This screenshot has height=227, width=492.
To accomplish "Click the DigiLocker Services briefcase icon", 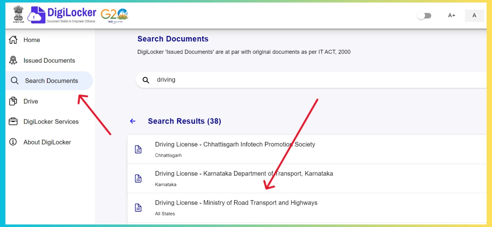I will (13, 122).
